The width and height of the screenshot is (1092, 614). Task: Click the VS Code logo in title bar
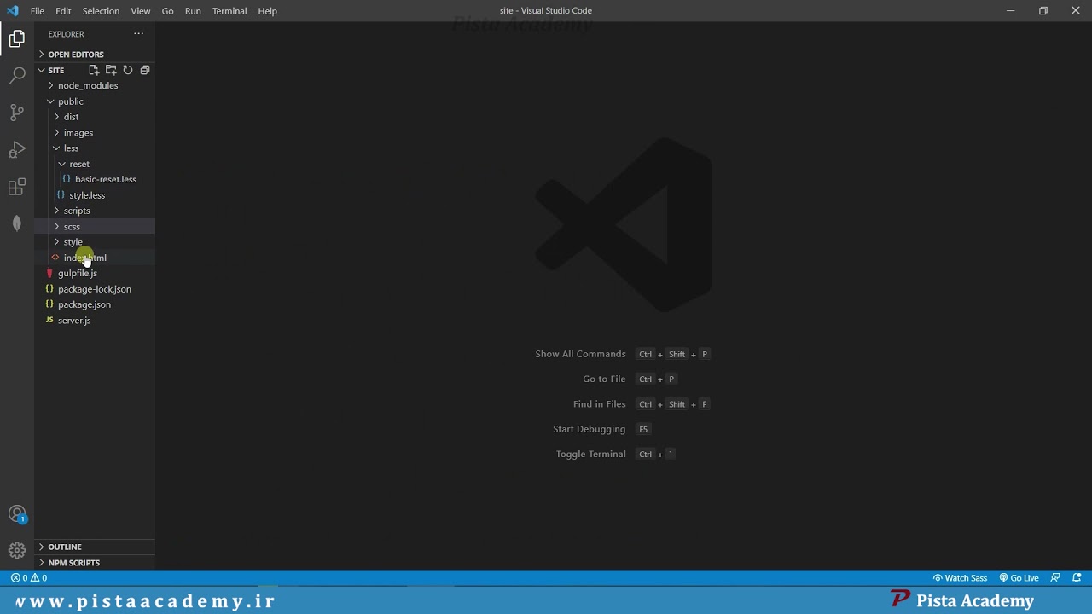point(13,11)
